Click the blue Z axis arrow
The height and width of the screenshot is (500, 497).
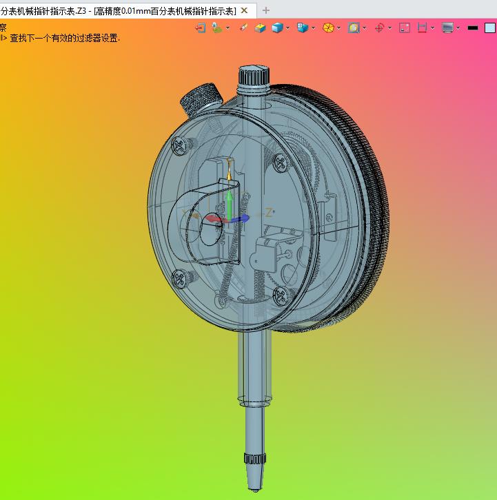[x=239, y=219]
